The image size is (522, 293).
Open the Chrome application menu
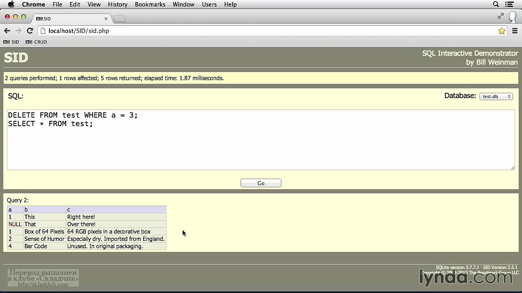coord(33,4)
